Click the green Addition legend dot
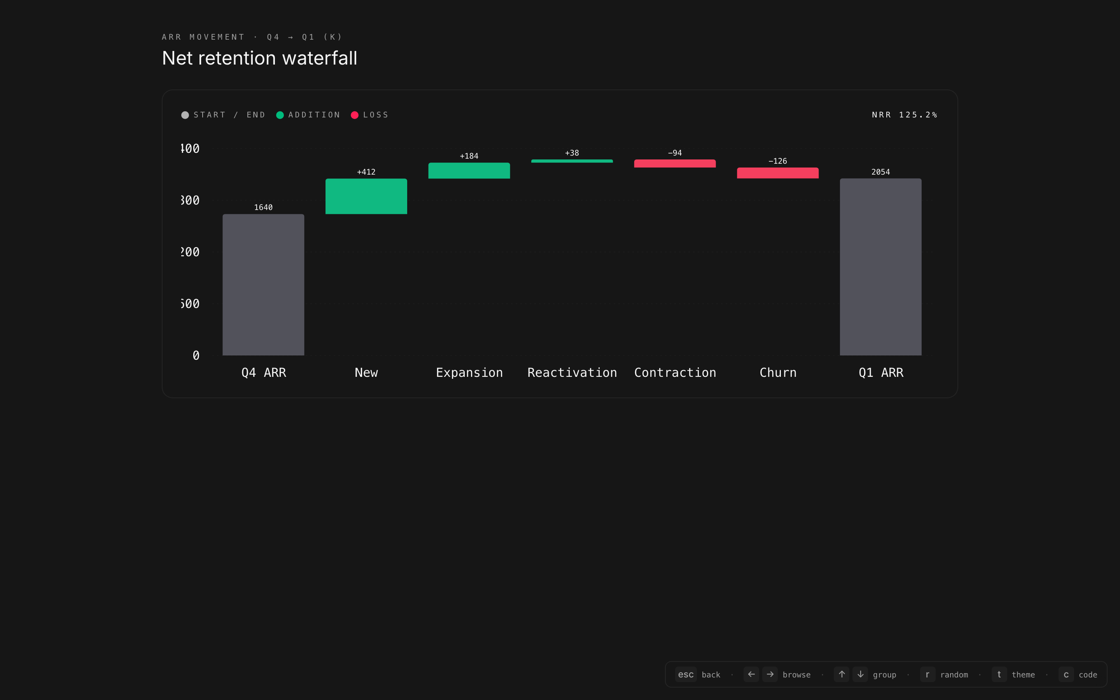 click(x=280, y=115)
